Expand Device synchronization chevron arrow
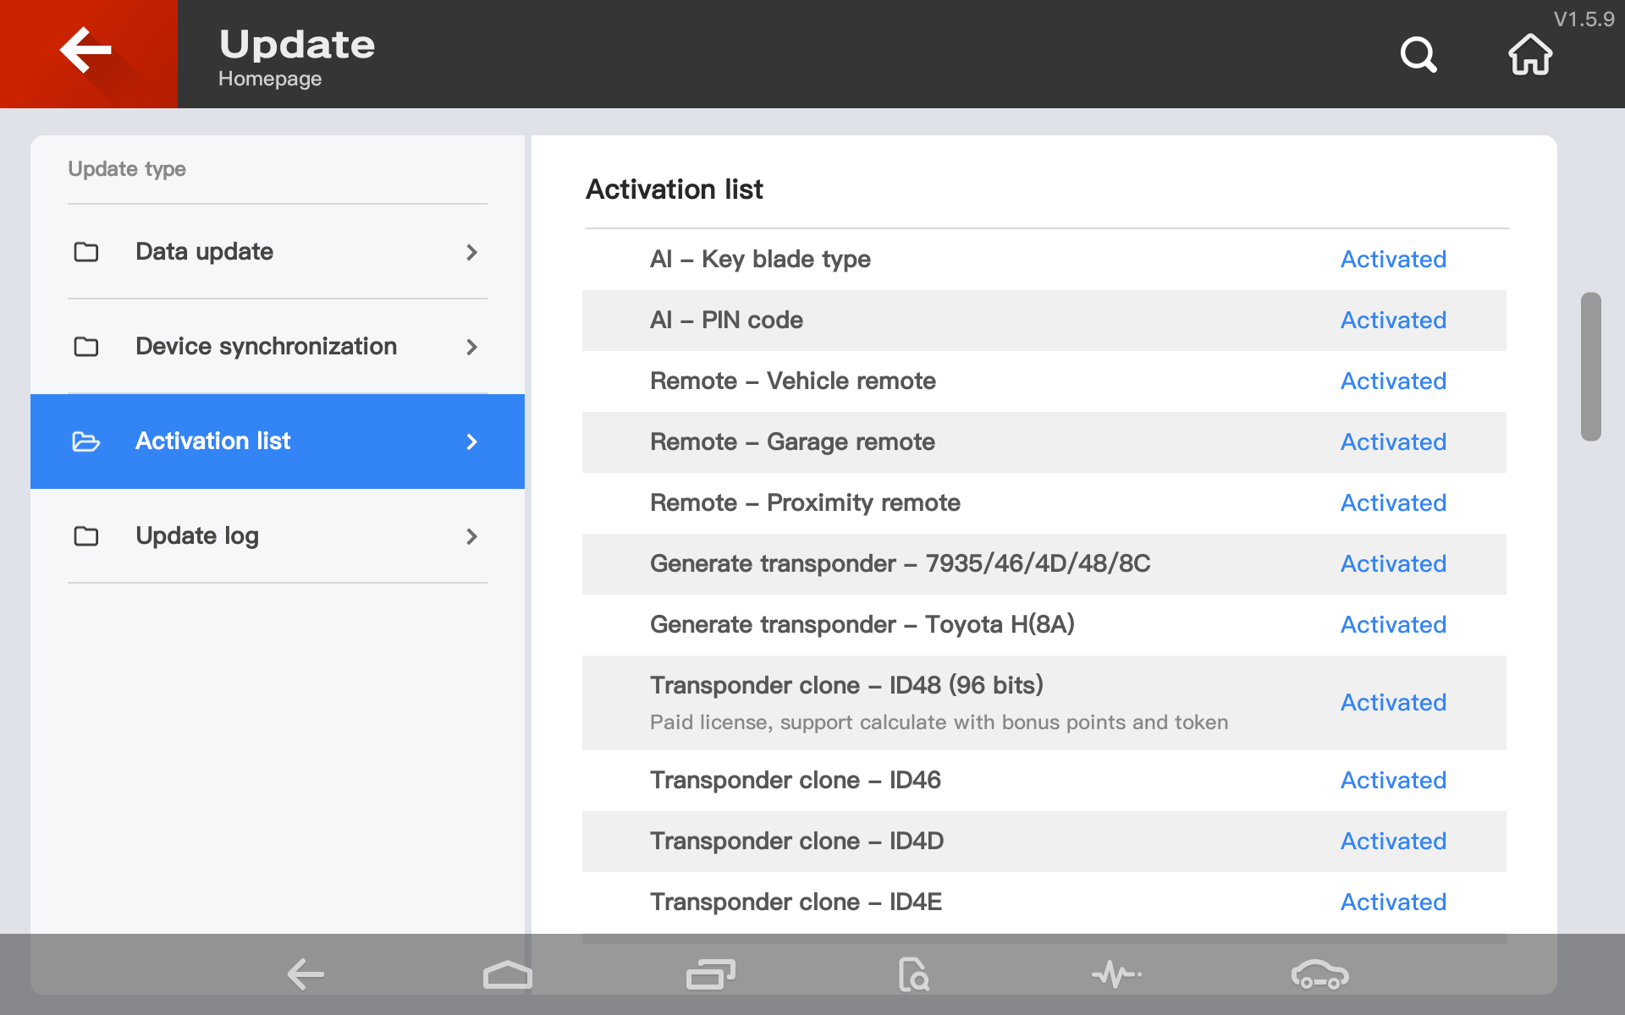The height and width of the screenshot is (1015, 1625). click(471, 347)
